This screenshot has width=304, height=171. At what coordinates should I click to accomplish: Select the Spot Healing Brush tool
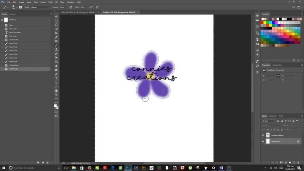(56, 41)
